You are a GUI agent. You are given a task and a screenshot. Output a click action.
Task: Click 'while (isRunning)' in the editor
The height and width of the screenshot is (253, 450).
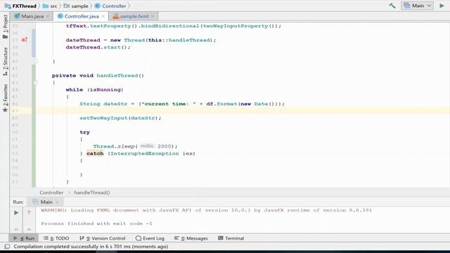coord(94,89)
